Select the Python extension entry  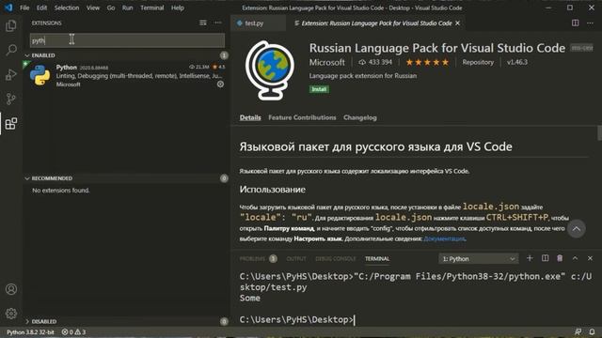pyautogui.click(x=126, y=75)
